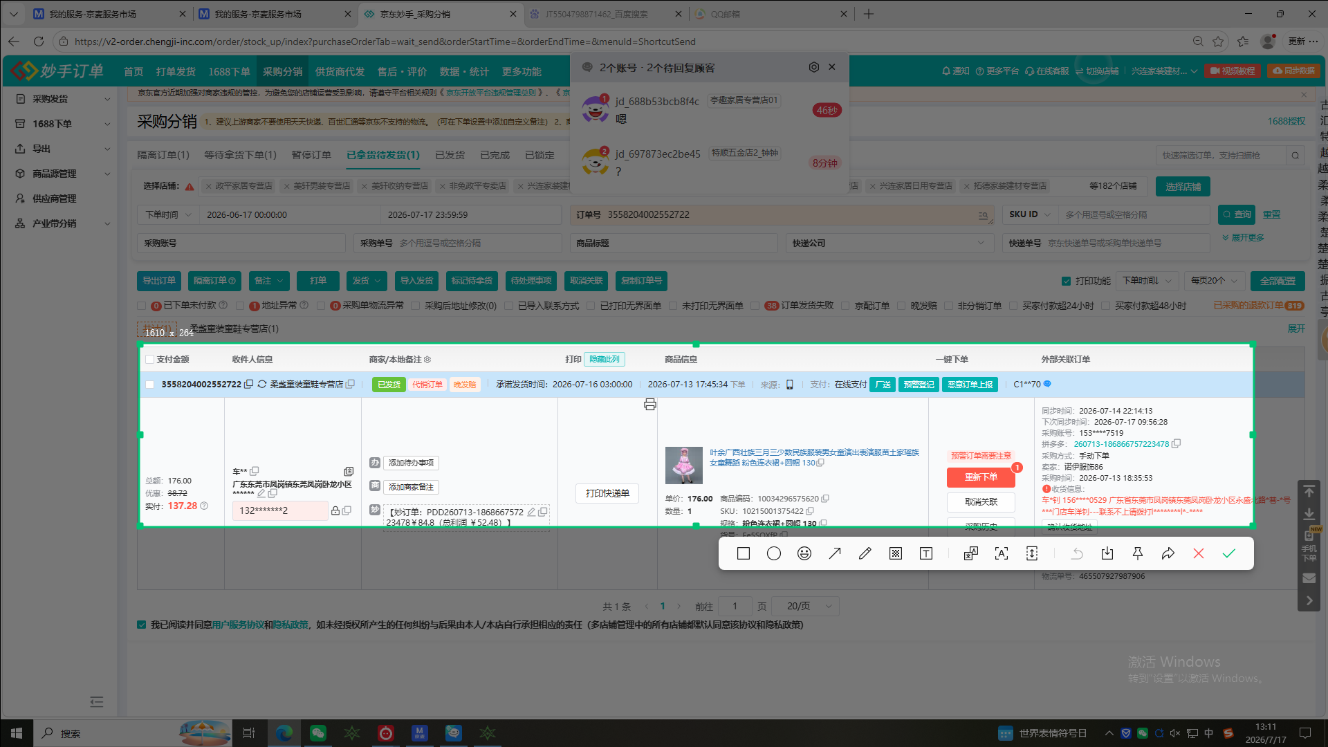
Task: Open settings gear in pending customers popup
Action: [x=814, y=67]
